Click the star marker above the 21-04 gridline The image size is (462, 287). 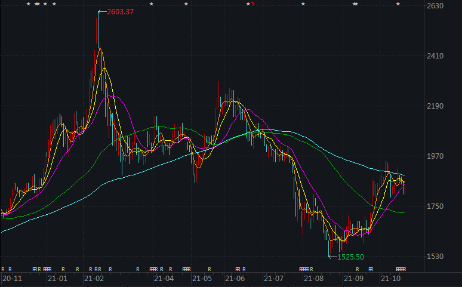click(x=152, y=4)
